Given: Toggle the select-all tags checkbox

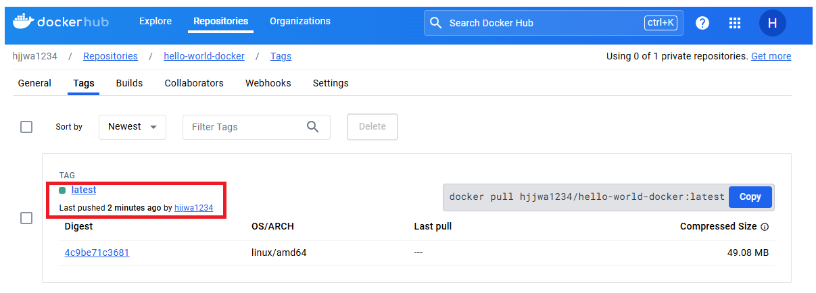Looking at the screenshot, I should (26, 127).
